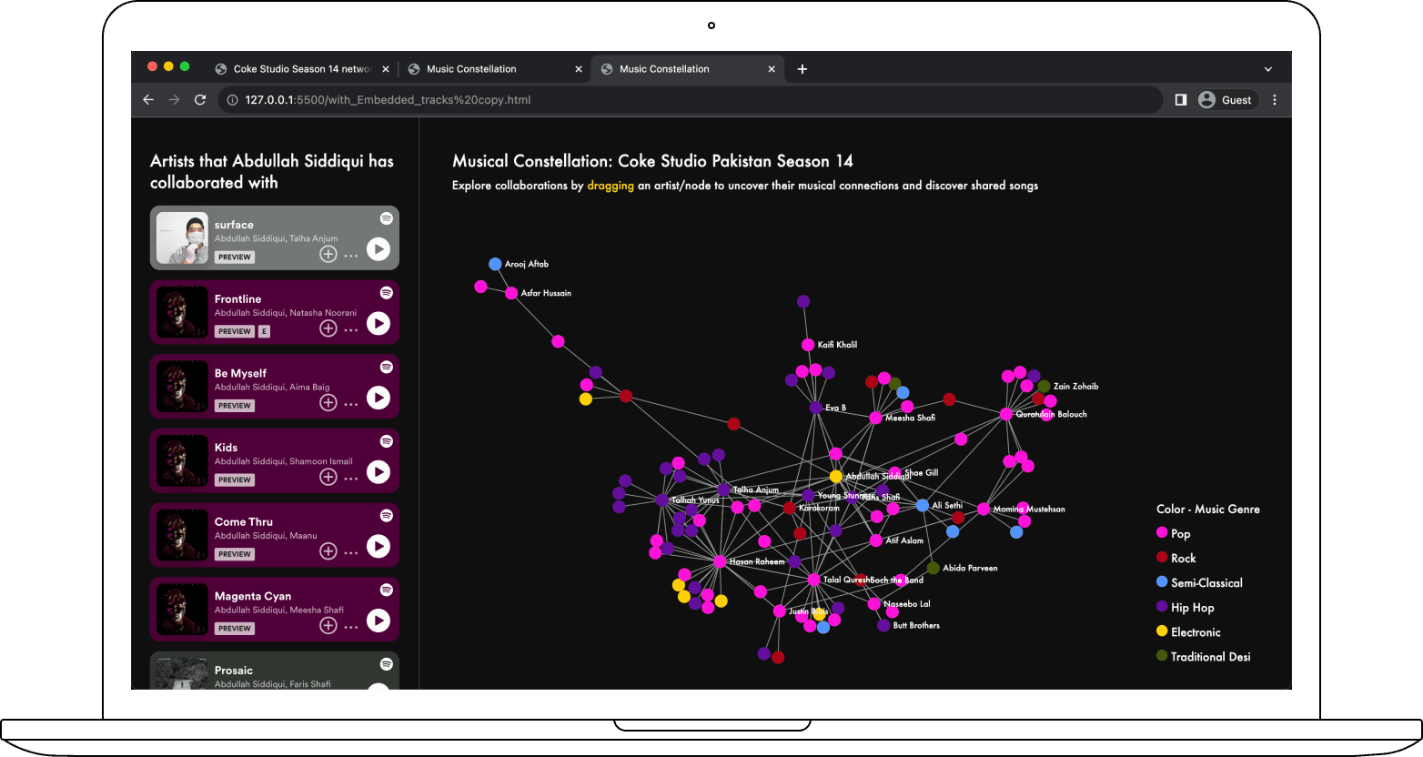Play the 'Magenta Cyan' track
1423x757 pixels.
tap(378, 621)
